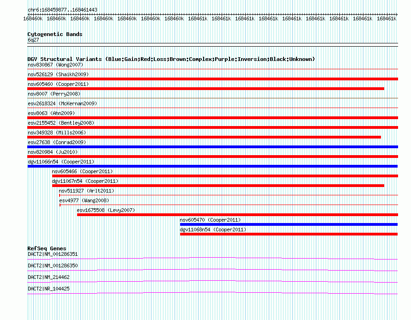Open dgv11068n54 (Cooper2011) variant label
This screenshot has width=411, height=320.
[x=213, y=229]
